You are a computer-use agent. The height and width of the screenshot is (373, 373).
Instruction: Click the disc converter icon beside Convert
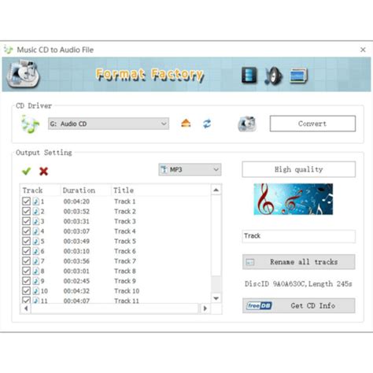pos(247,124)
